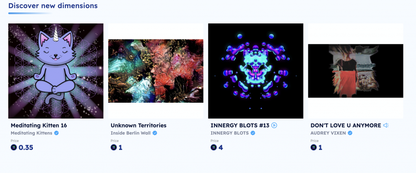The width and height of the screenshot is (416, 173).
Task: Click the Meditating Kitten 16 title link
Action: (39, 125)
